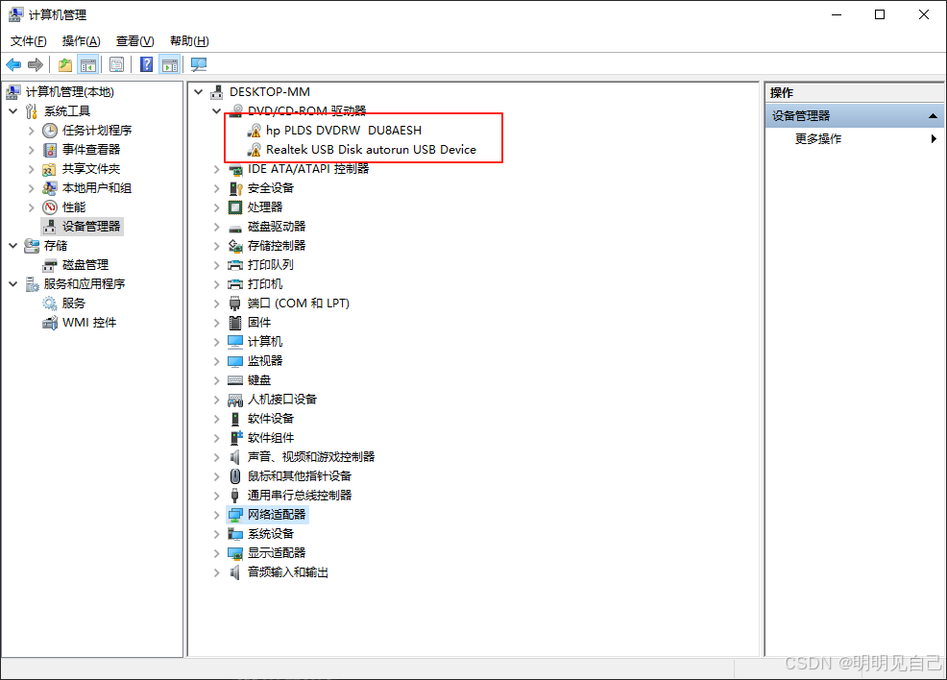
Task: Expand the 网络适配器 node
Action: (x=217, y=515)
